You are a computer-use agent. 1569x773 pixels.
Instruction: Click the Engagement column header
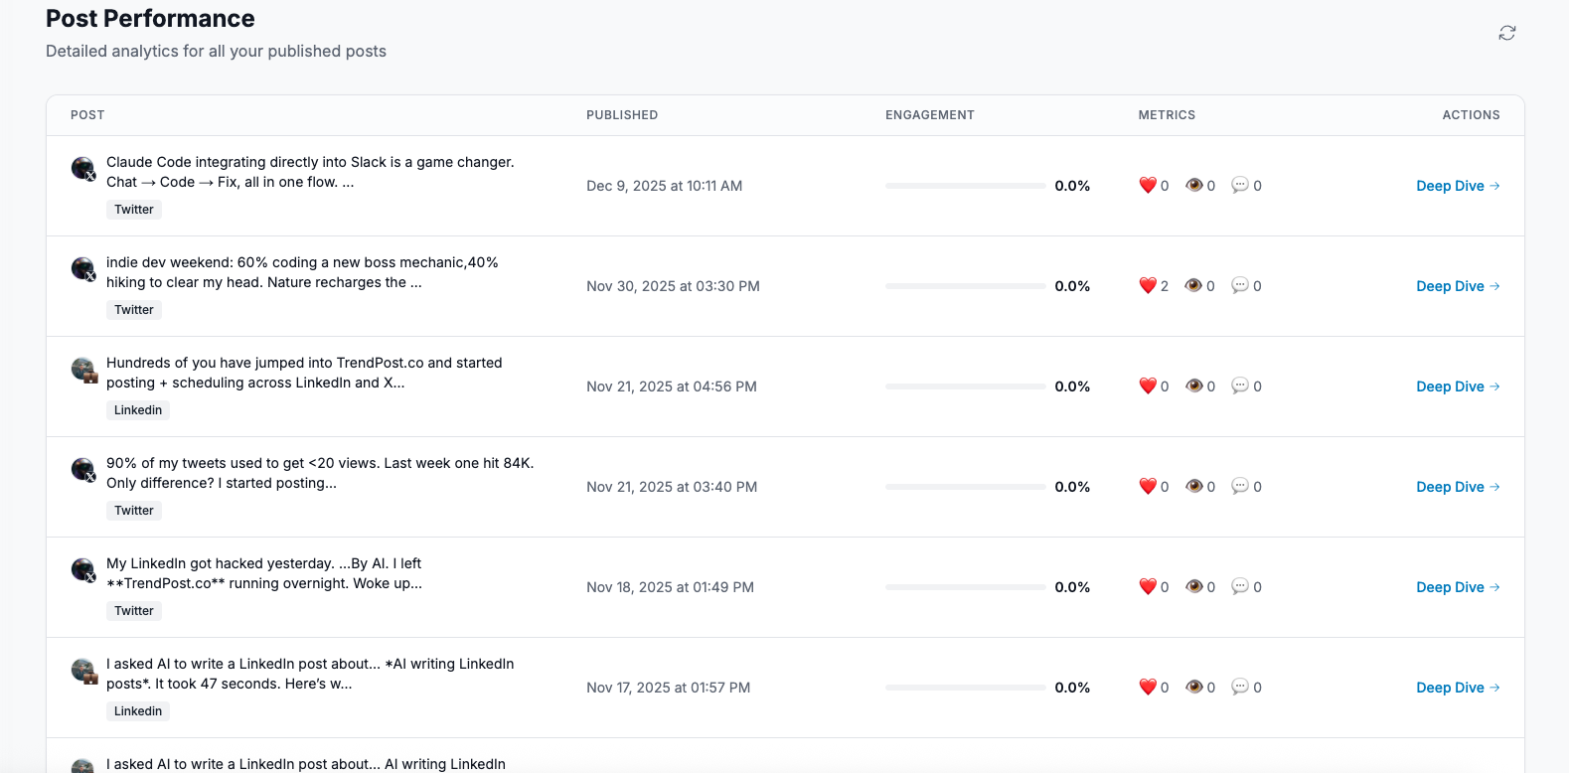[929, 115]
